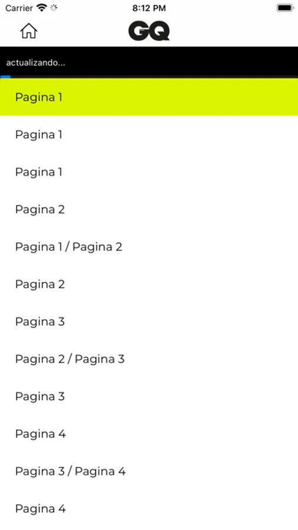298x530 pixels.
Task: Tap the home icon in the header
Action: point(29,31)
